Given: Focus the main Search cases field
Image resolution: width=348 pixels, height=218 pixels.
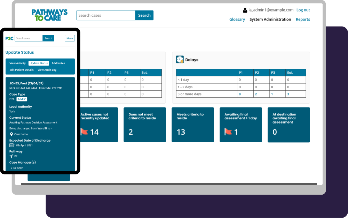Looking at the screenshot, I should 105,15.
